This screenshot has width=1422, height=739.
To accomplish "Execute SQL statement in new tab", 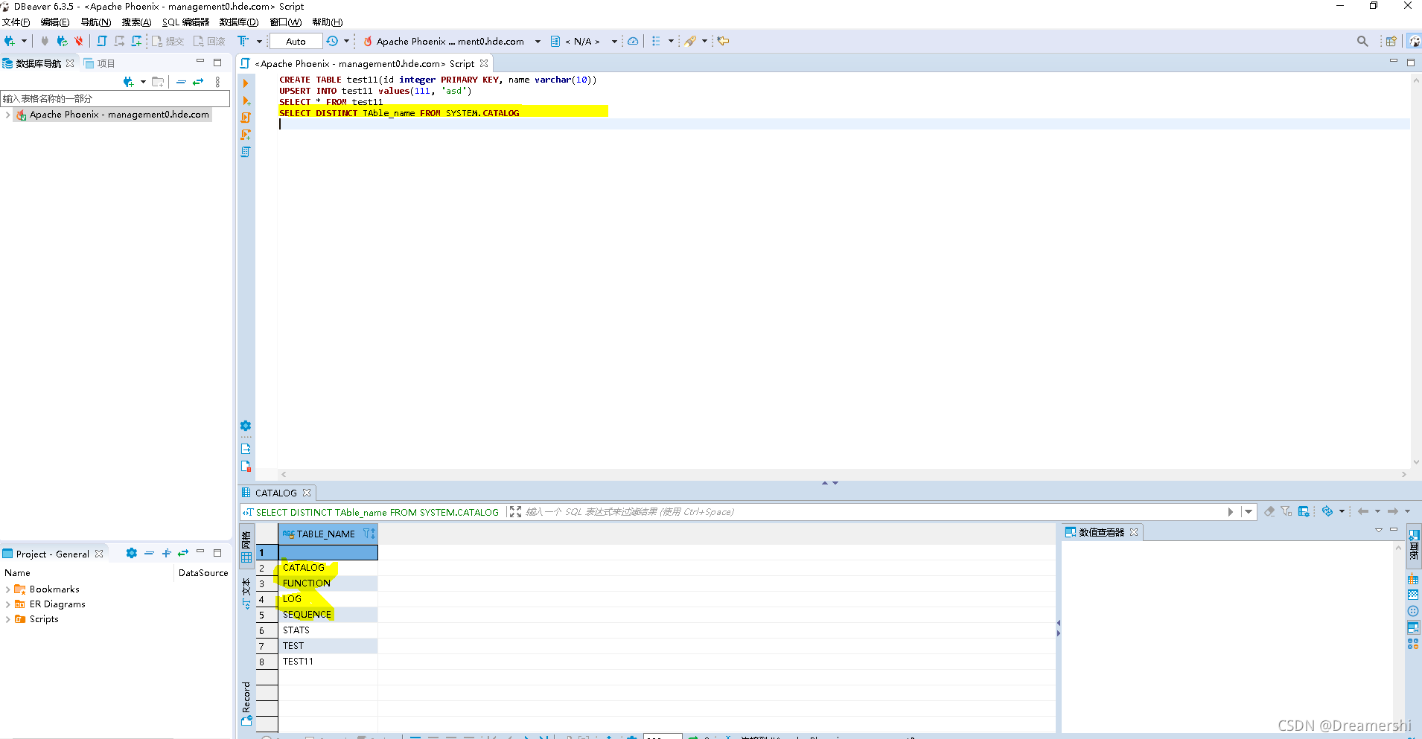I will pos(246,100).
